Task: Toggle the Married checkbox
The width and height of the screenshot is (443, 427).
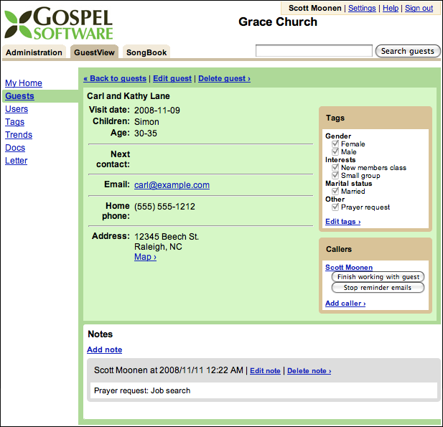Action: [x=335, y=191]
